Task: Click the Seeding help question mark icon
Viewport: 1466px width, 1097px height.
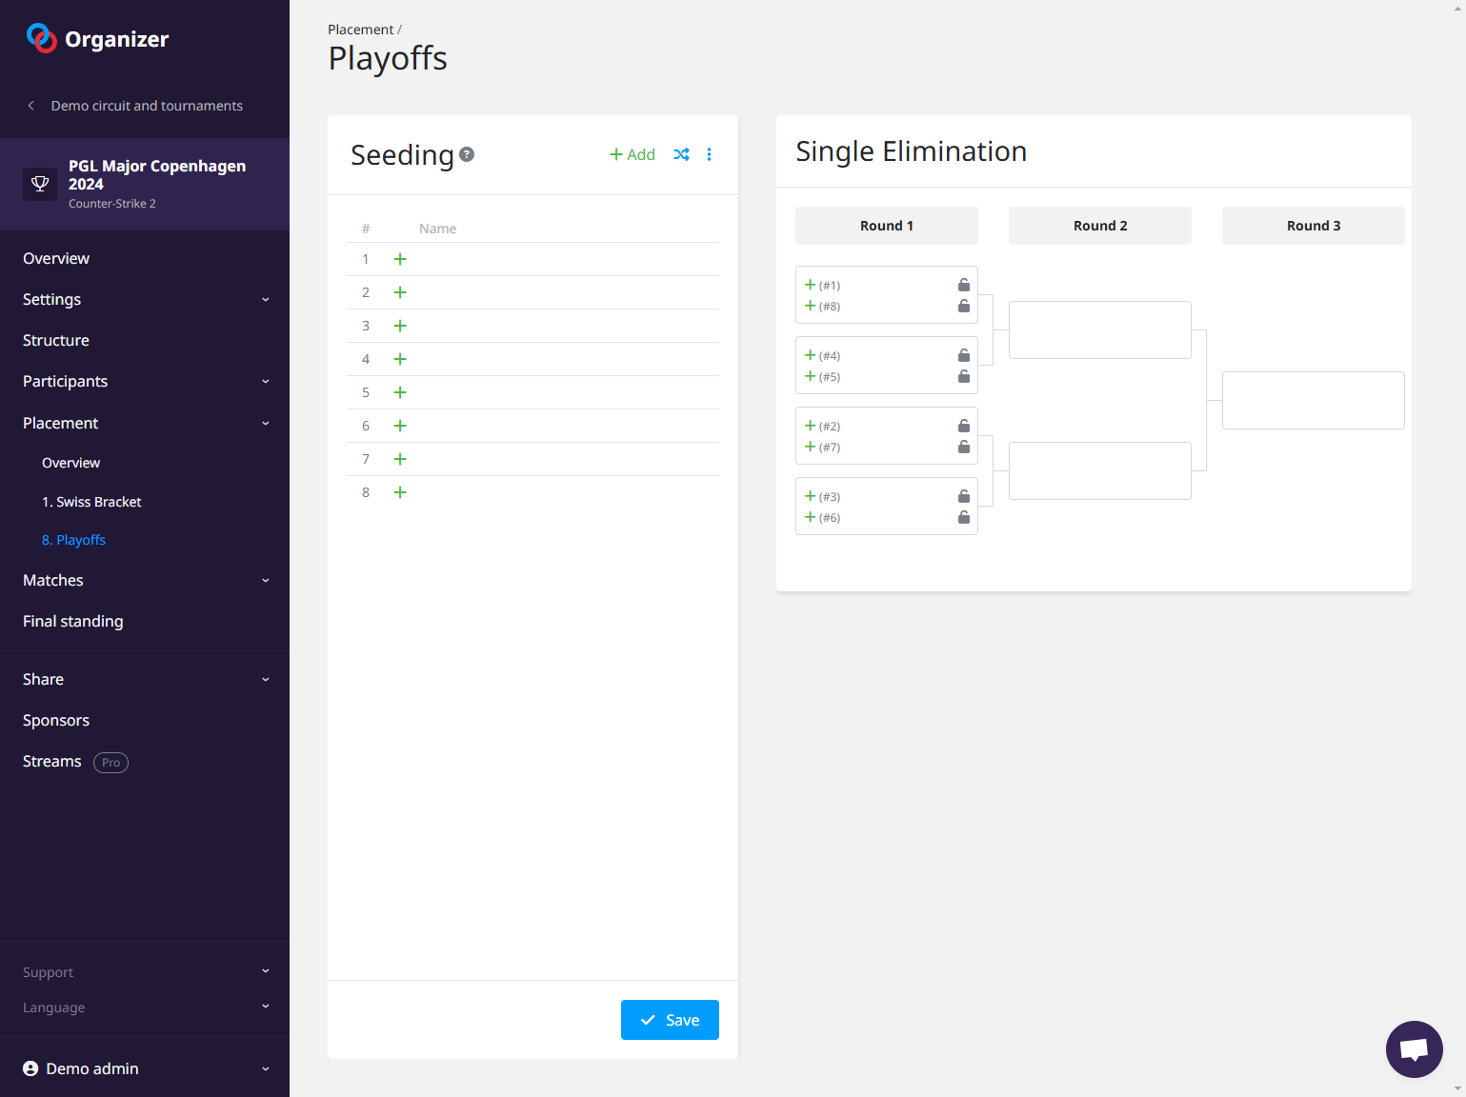Action: click(467, 154)
